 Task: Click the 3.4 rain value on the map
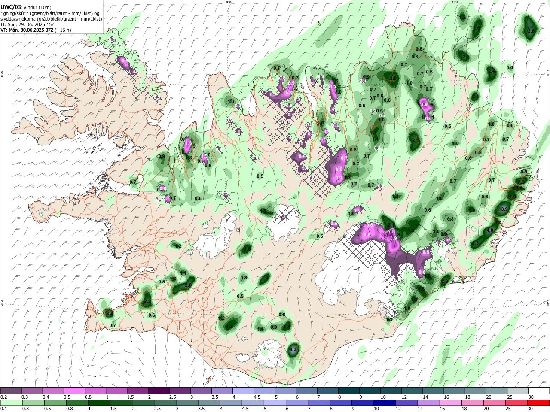[109, 314]
